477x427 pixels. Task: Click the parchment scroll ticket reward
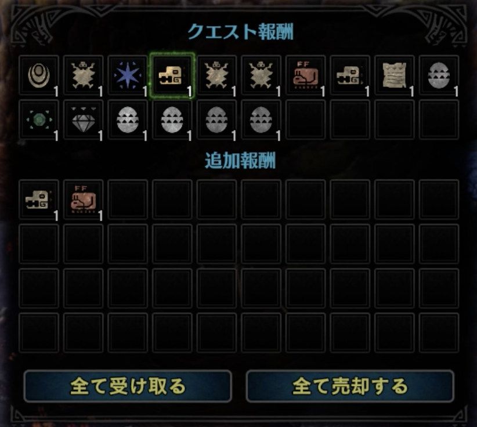coord(394,75)
